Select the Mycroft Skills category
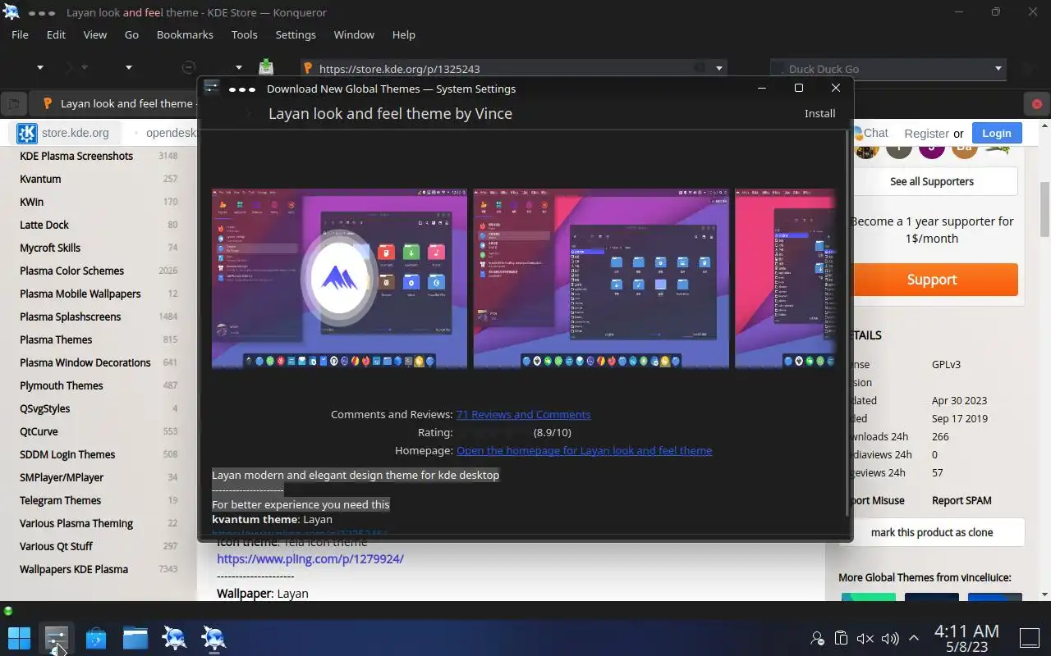Viewport: 1051px width, 656px height. coord(50,248)
